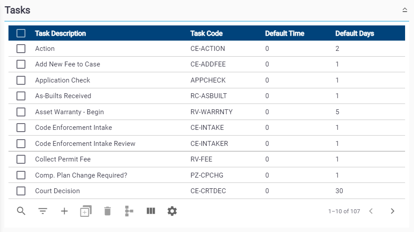
Task: Click Default Days value 2
Action: click(337, 49)
